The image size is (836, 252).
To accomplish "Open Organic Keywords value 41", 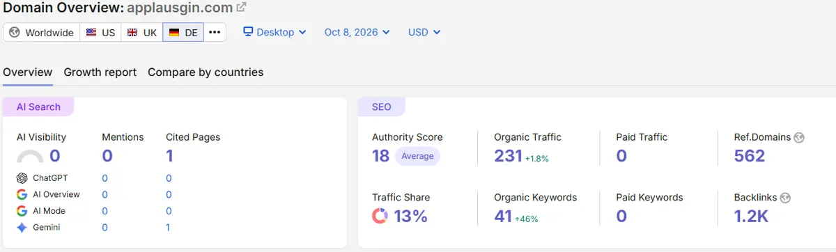I will click(503, 216).
